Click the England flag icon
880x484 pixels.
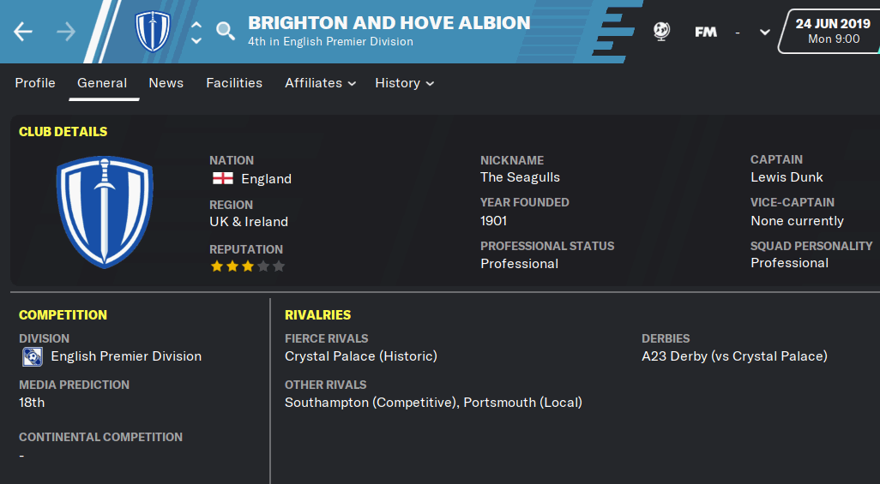point(222,178)
